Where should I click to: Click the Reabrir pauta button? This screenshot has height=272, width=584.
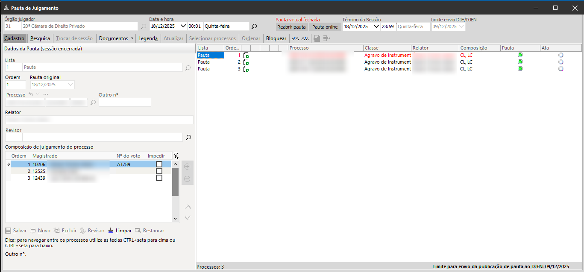click(x=291, y=27)
